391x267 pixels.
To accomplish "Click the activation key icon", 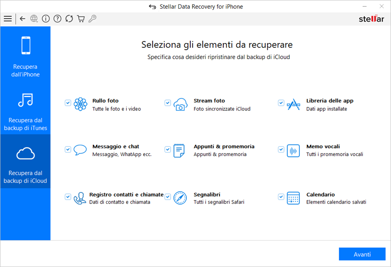I will pyautogui.click(x=92, y=19).
